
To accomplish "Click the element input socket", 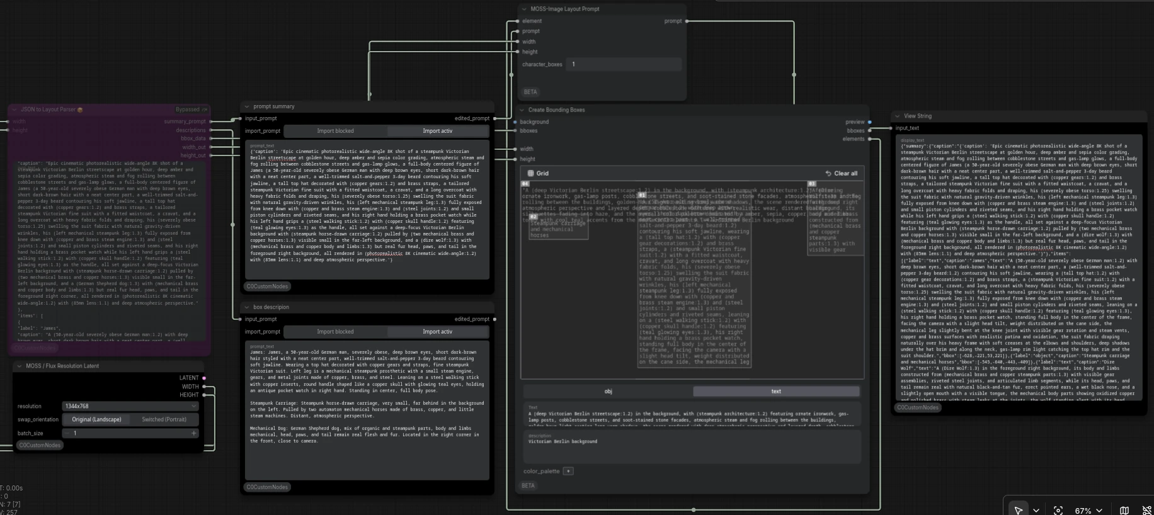I will 518,21.
